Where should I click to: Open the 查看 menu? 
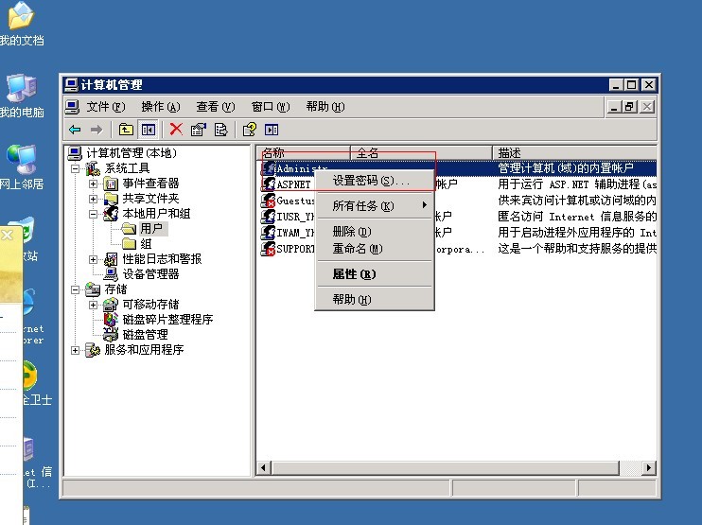point(216,107)
